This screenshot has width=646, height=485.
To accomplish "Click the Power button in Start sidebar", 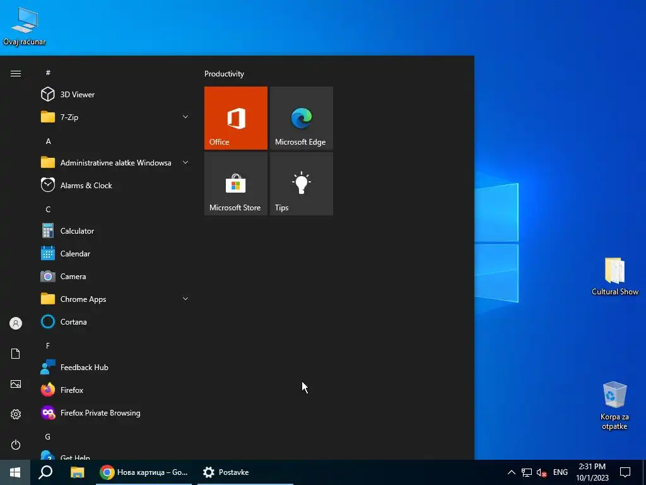I will pos(16,445).
